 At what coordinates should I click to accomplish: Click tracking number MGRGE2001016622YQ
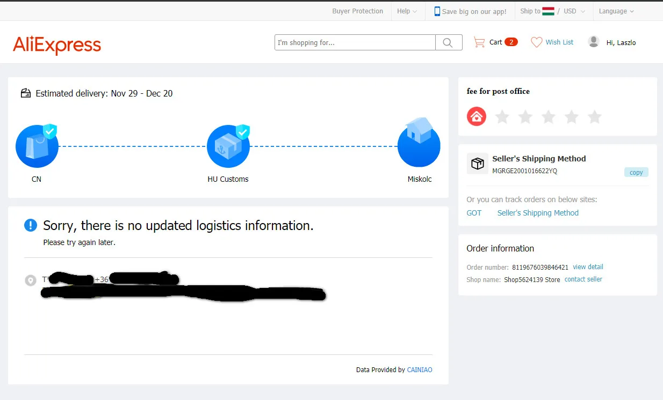click(x=524, y=171)
